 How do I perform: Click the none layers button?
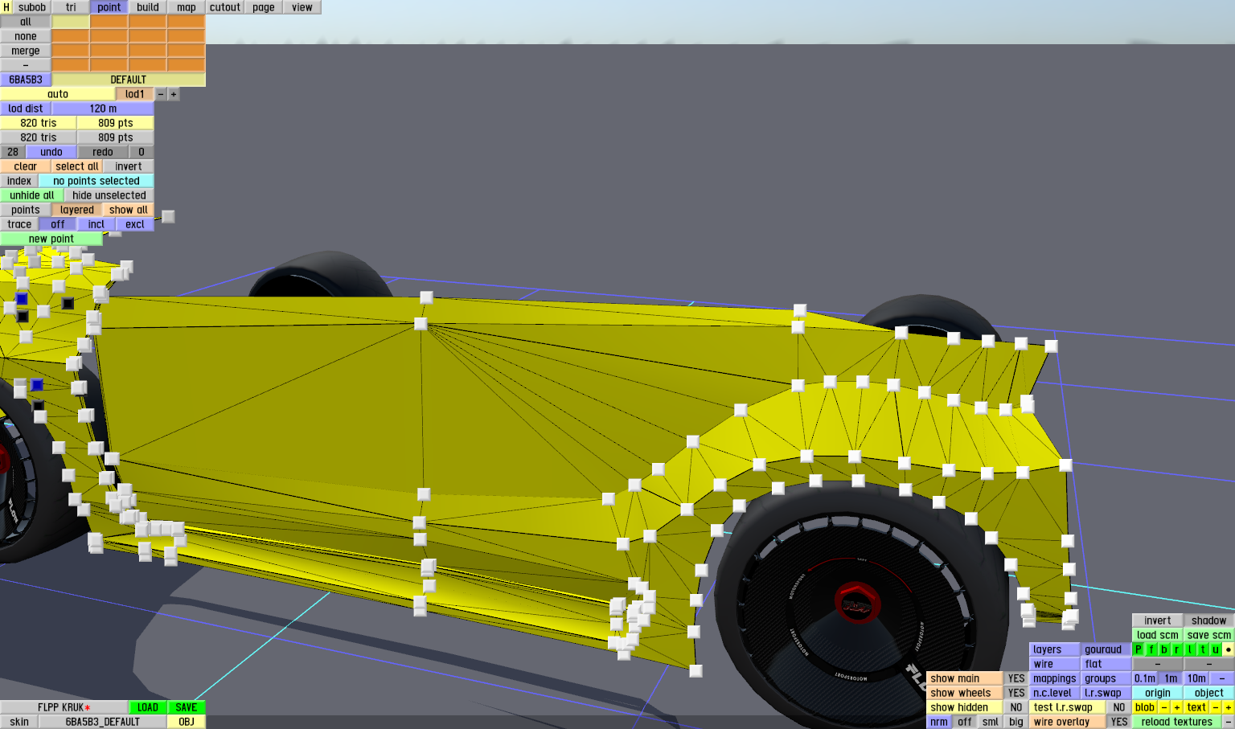[26, 36]
